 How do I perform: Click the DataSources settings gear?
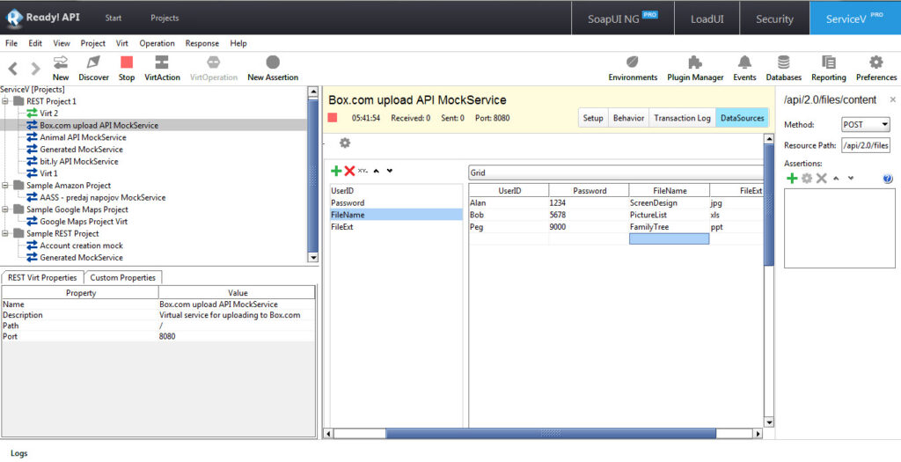pyautogui.click(x=345, y=143)
